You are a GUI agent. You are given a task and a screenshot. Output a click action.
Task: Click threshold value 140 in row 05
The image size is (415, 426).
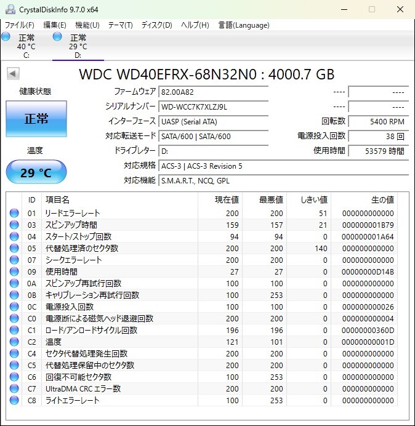click(321, 248)
